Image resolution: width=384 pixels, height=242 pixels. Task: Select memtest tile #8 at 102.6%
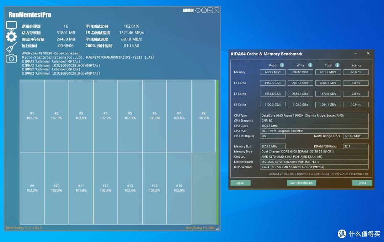(x=203, y=116)
